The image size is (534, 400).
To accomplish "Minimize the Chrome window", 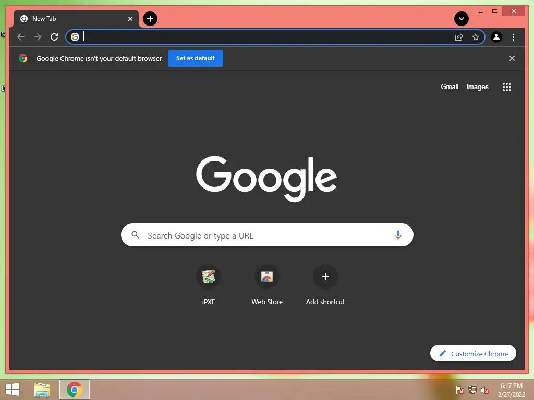I will 480,11.
